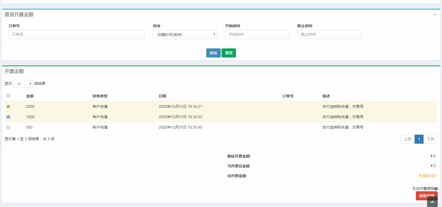Click the red 索取发票 button
This screenshot has width=442, height=207.
427,196
